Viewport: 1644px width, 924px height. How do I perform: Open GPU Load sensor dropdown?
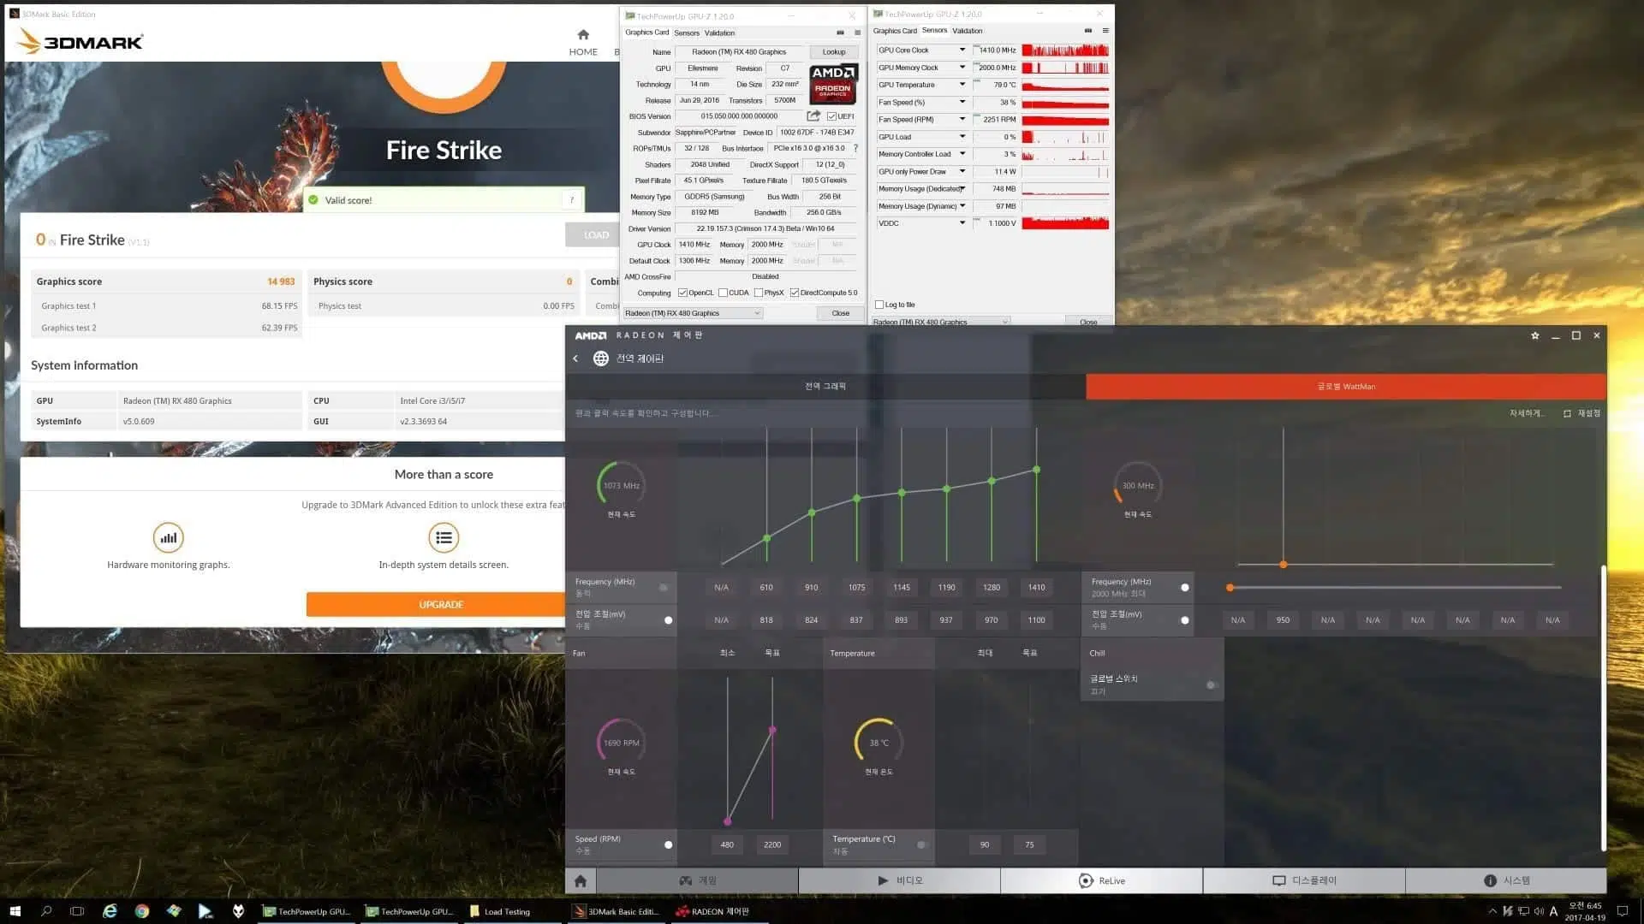[962, 136]
